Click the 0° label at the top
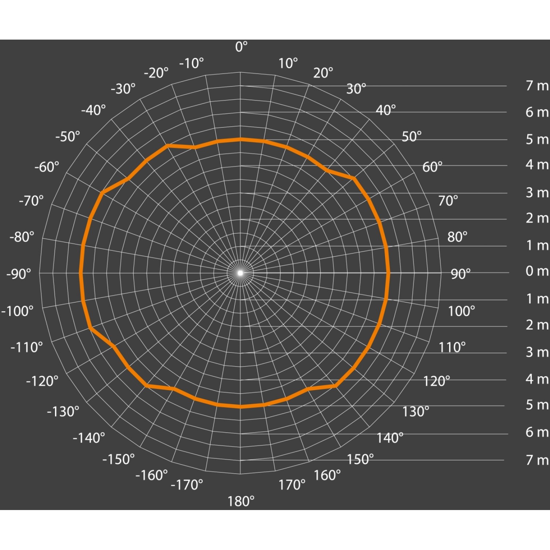 [241, 47]
